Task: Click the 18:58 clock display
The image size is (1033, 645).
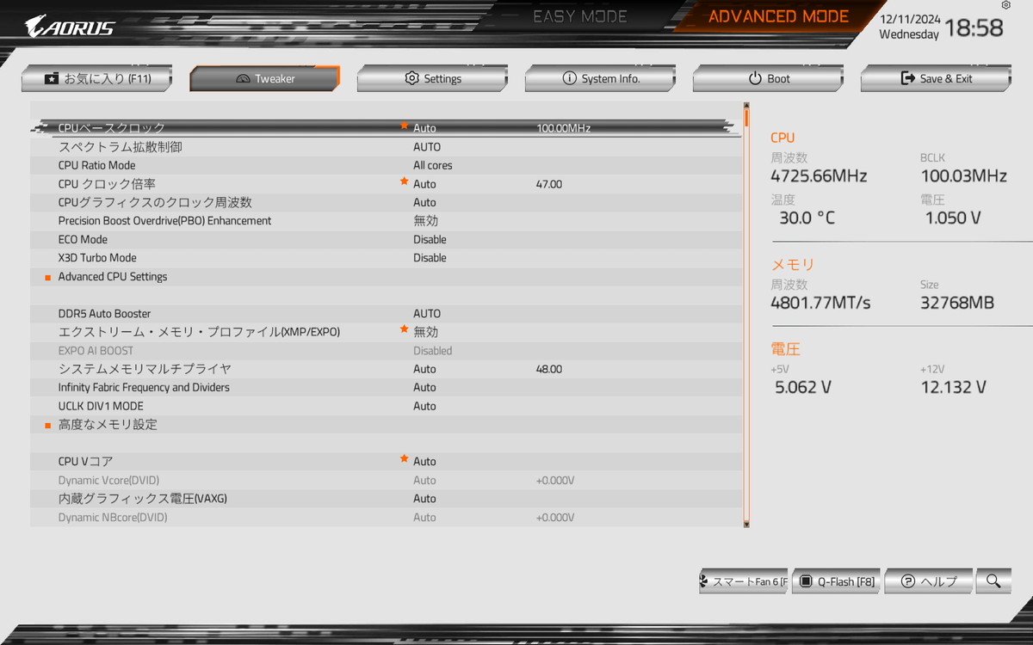Action: pos(974,28)
